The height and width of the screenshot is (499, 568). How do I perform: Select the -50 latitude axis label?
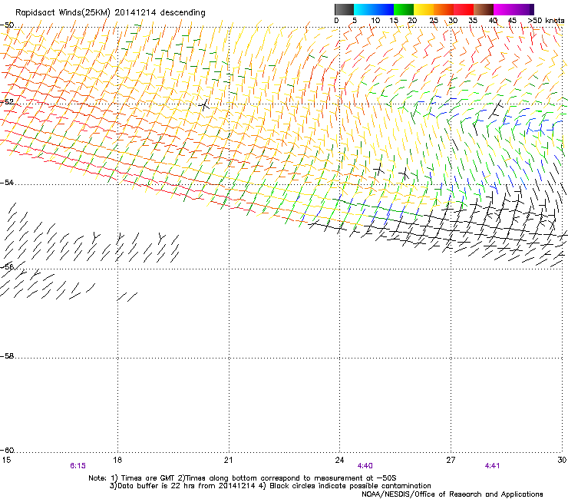[x=7, y=25]
